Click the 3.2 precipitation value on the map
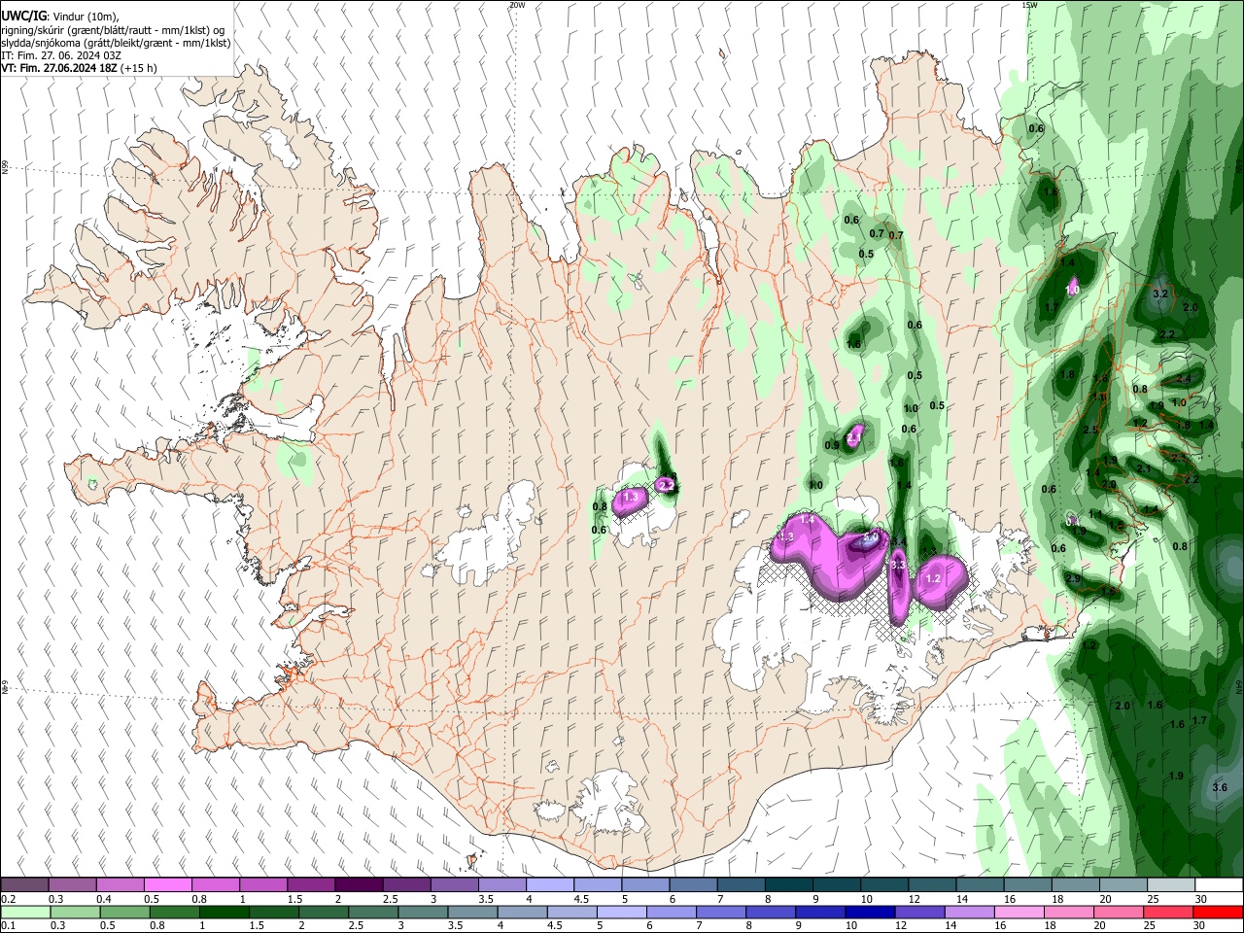 click(x=1159, y=293)
